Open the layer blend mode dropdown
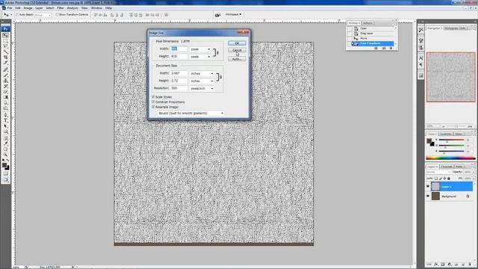 pos(438,172)
